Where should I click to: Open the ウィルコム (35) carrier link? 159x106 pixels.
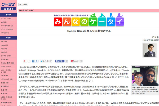(6, 19)
